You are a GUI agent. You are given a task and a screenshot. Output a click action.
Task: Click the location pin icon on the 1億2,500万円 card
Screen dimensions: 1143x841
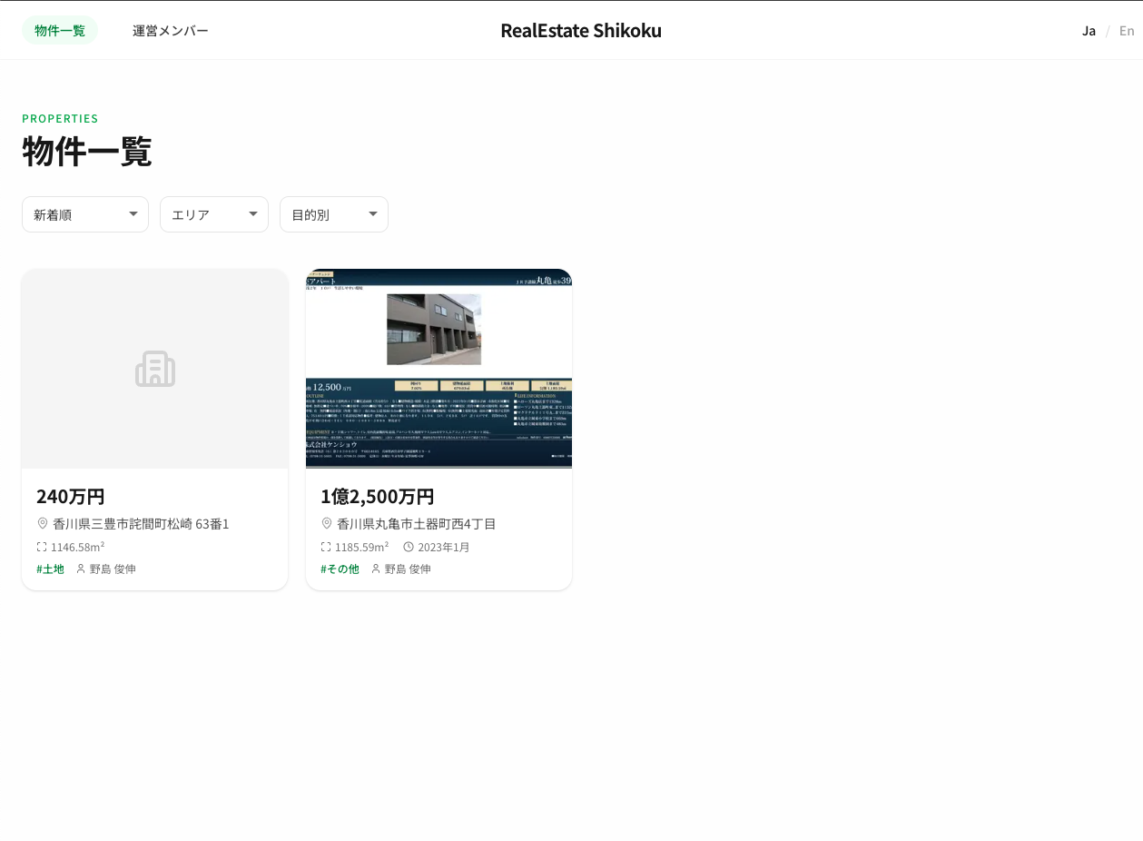[x=327, y=523]
